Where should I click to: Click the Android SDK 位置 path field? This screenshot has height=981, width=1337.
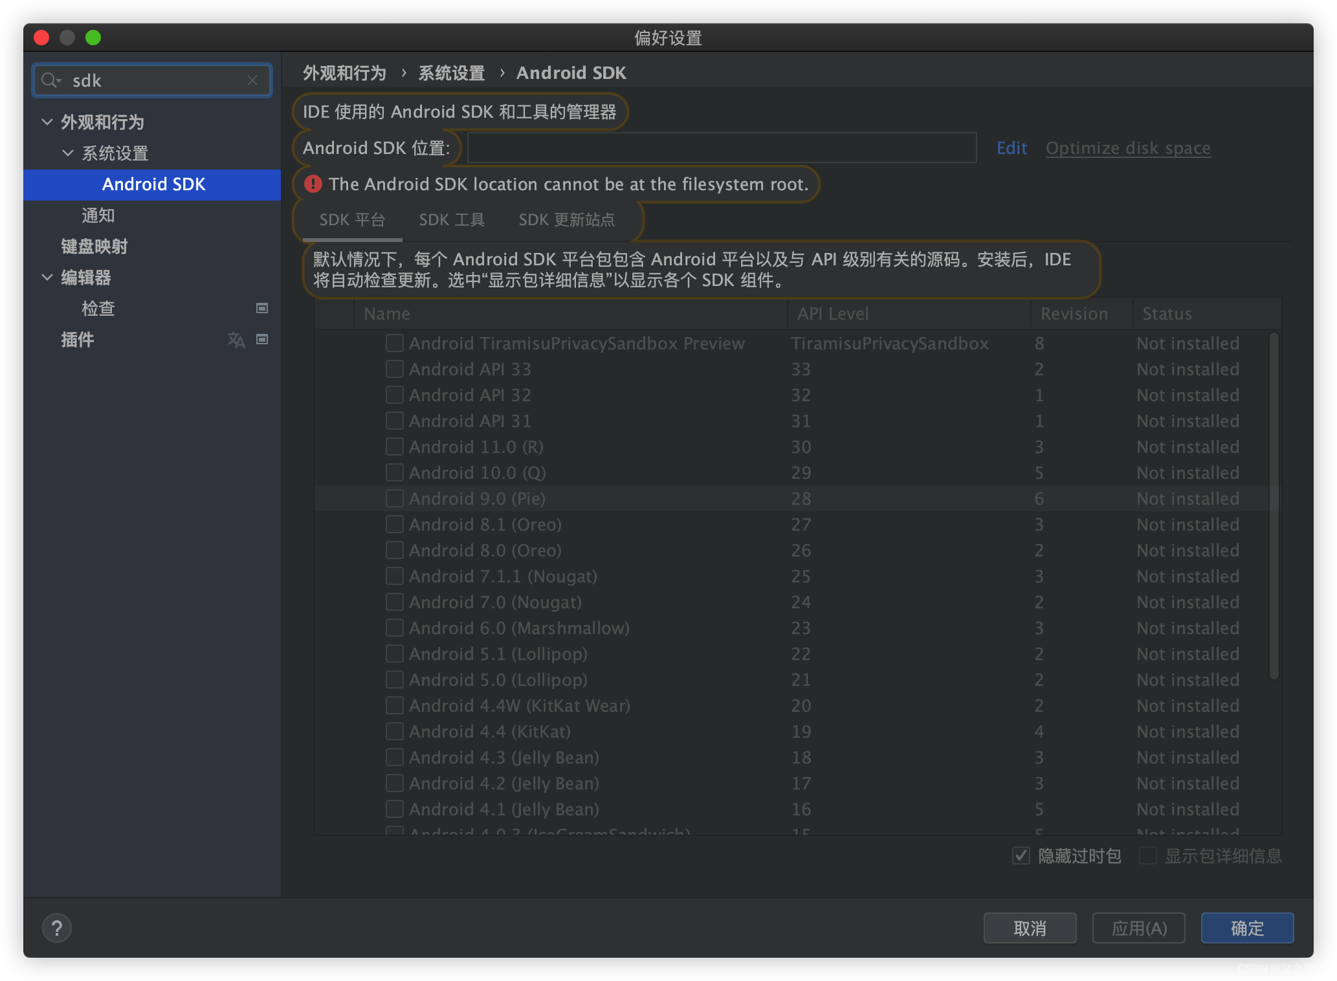pos(722,148)
